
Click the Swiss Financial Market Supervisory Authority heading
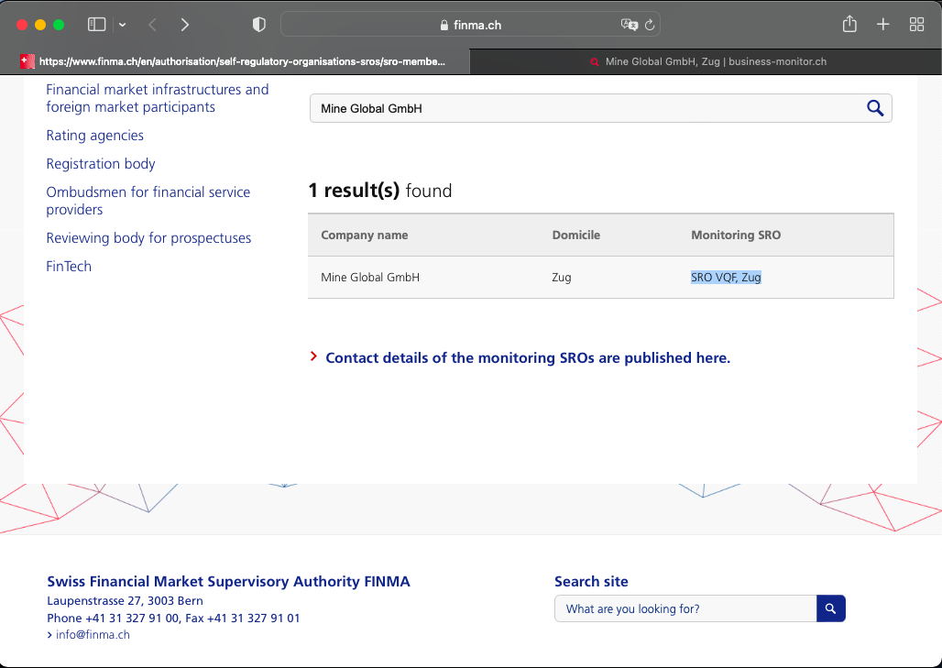click(x=228, y=582)
